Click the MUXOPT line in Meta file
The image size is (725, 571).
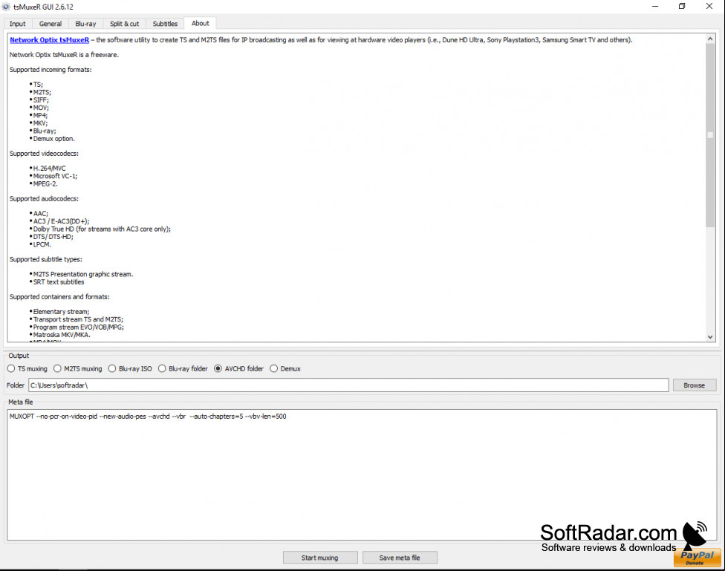(148, 416)
